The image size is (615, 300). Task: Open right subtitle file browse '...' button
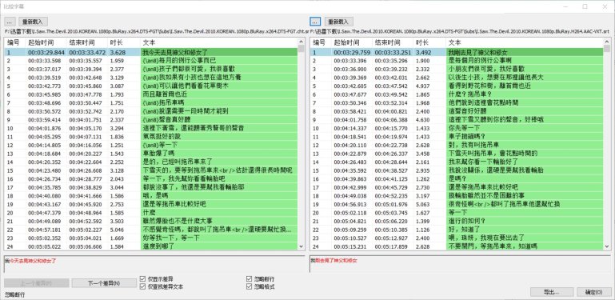point(315,22)
